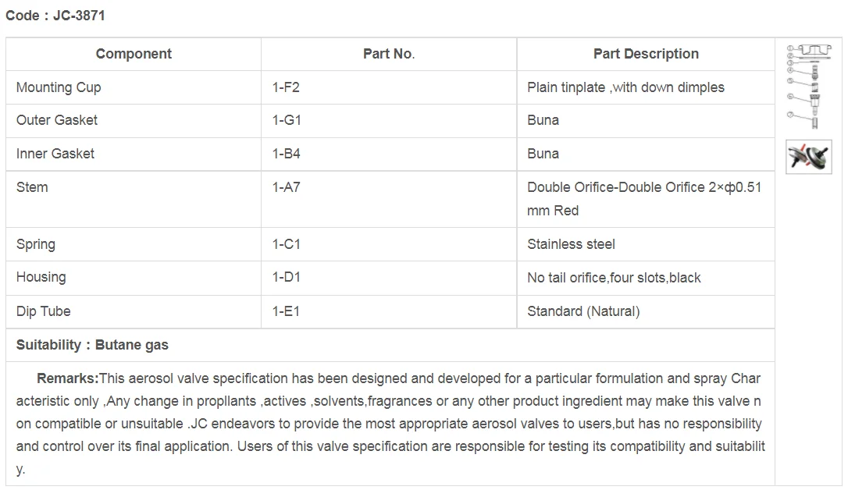This screenshot has width=848, height=490.
Task: Click the Component column header
Action: coord(134,54)
